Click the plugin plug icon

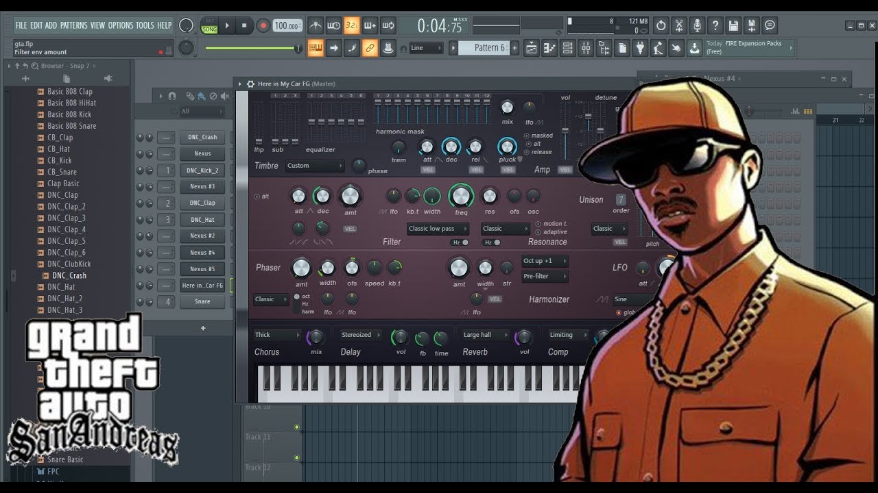point(640,48)
